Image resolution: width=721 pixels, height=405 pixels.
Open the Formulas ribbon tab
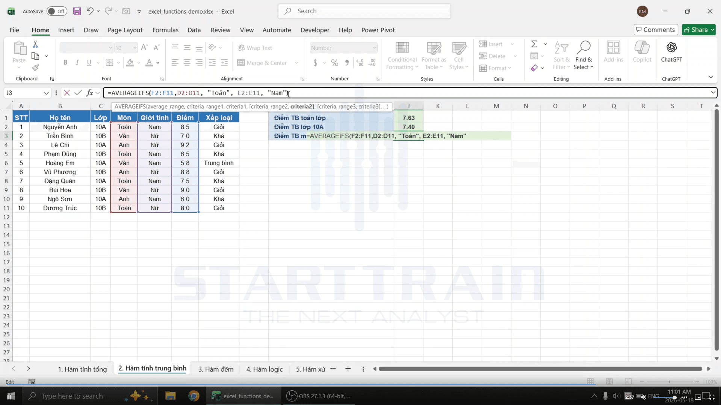165,30
